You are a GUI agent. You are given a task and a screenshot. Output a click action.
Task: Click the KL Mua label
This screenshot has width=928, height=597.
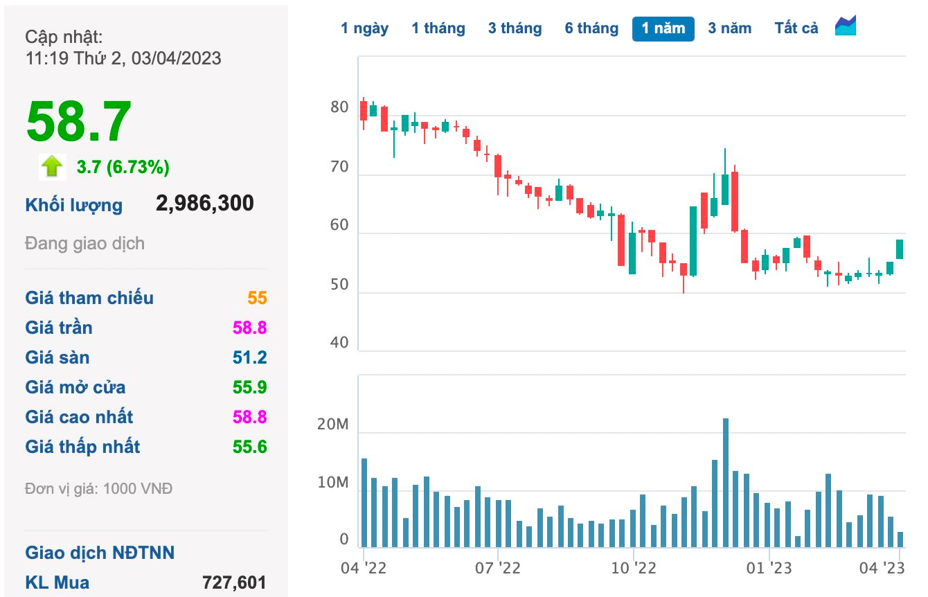pos(57,582)
